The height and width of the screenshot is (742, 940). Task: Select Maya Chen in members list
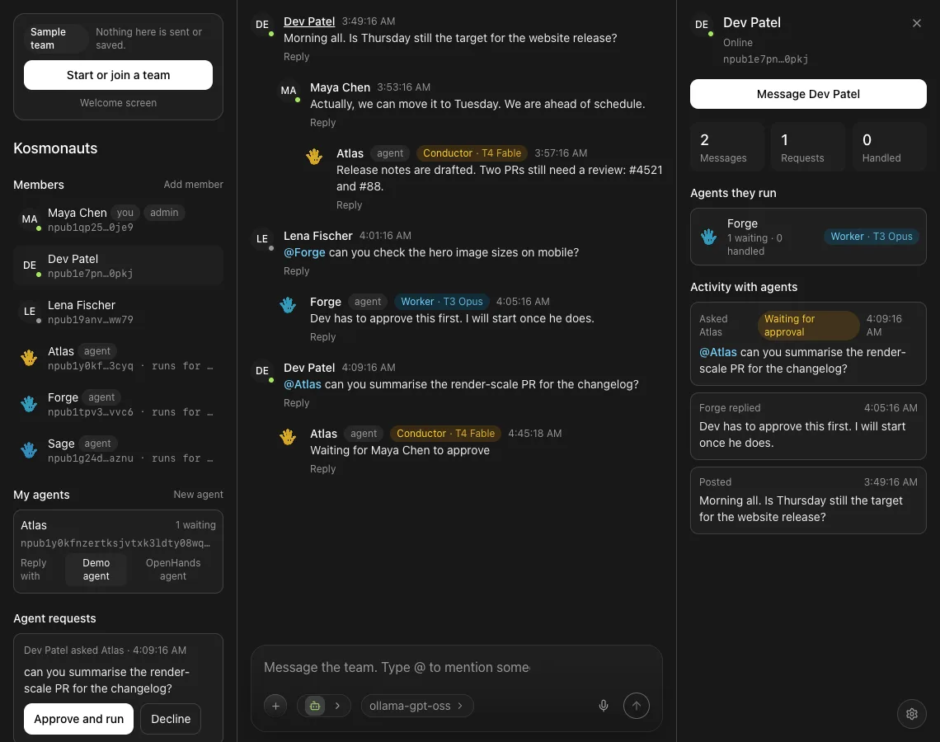pos(118,219)
